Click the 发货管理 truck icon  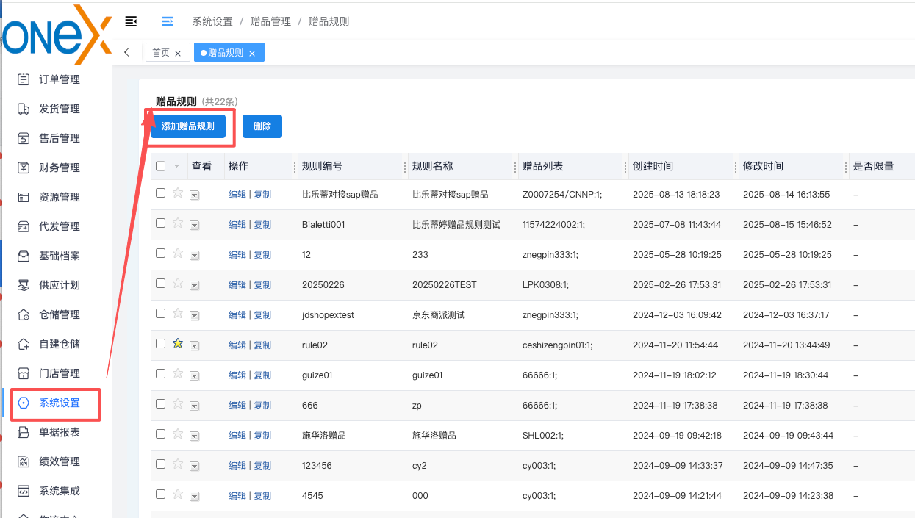(24, 109)
